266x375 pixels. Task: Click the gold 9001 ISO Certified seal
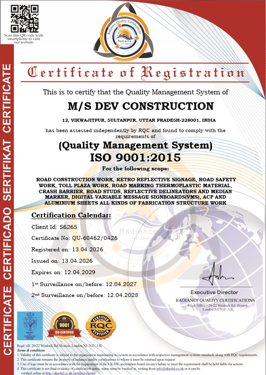coord(64,325)
